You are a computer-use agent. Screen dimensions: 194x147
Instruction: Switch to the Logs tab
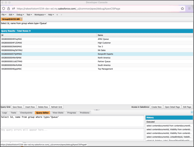5,113
